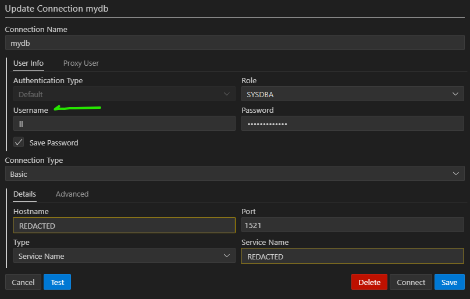The height and width of the screenshot is (299, 470).
Task: Open the Role dropdown showing SYSDBA
Action: 352,94
